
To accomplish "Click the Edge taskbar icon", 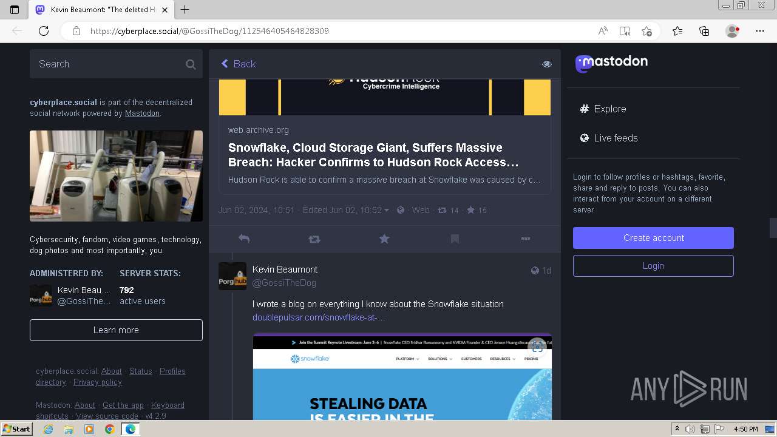I will click(x=130, y=429).
